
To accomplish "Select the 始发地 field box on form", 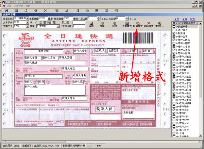I will tap(100, 51).
